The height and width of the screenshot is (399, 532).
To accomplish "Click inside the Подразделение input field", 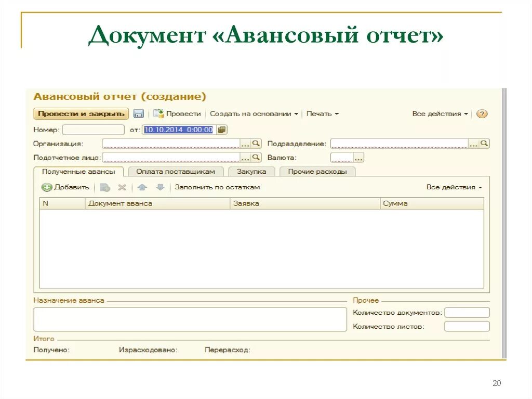I will click(400, 144).
